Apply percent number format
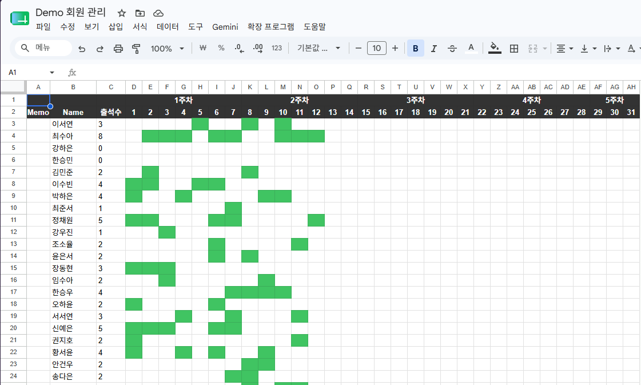Screen dimensions: 641x385 point(221,48)
